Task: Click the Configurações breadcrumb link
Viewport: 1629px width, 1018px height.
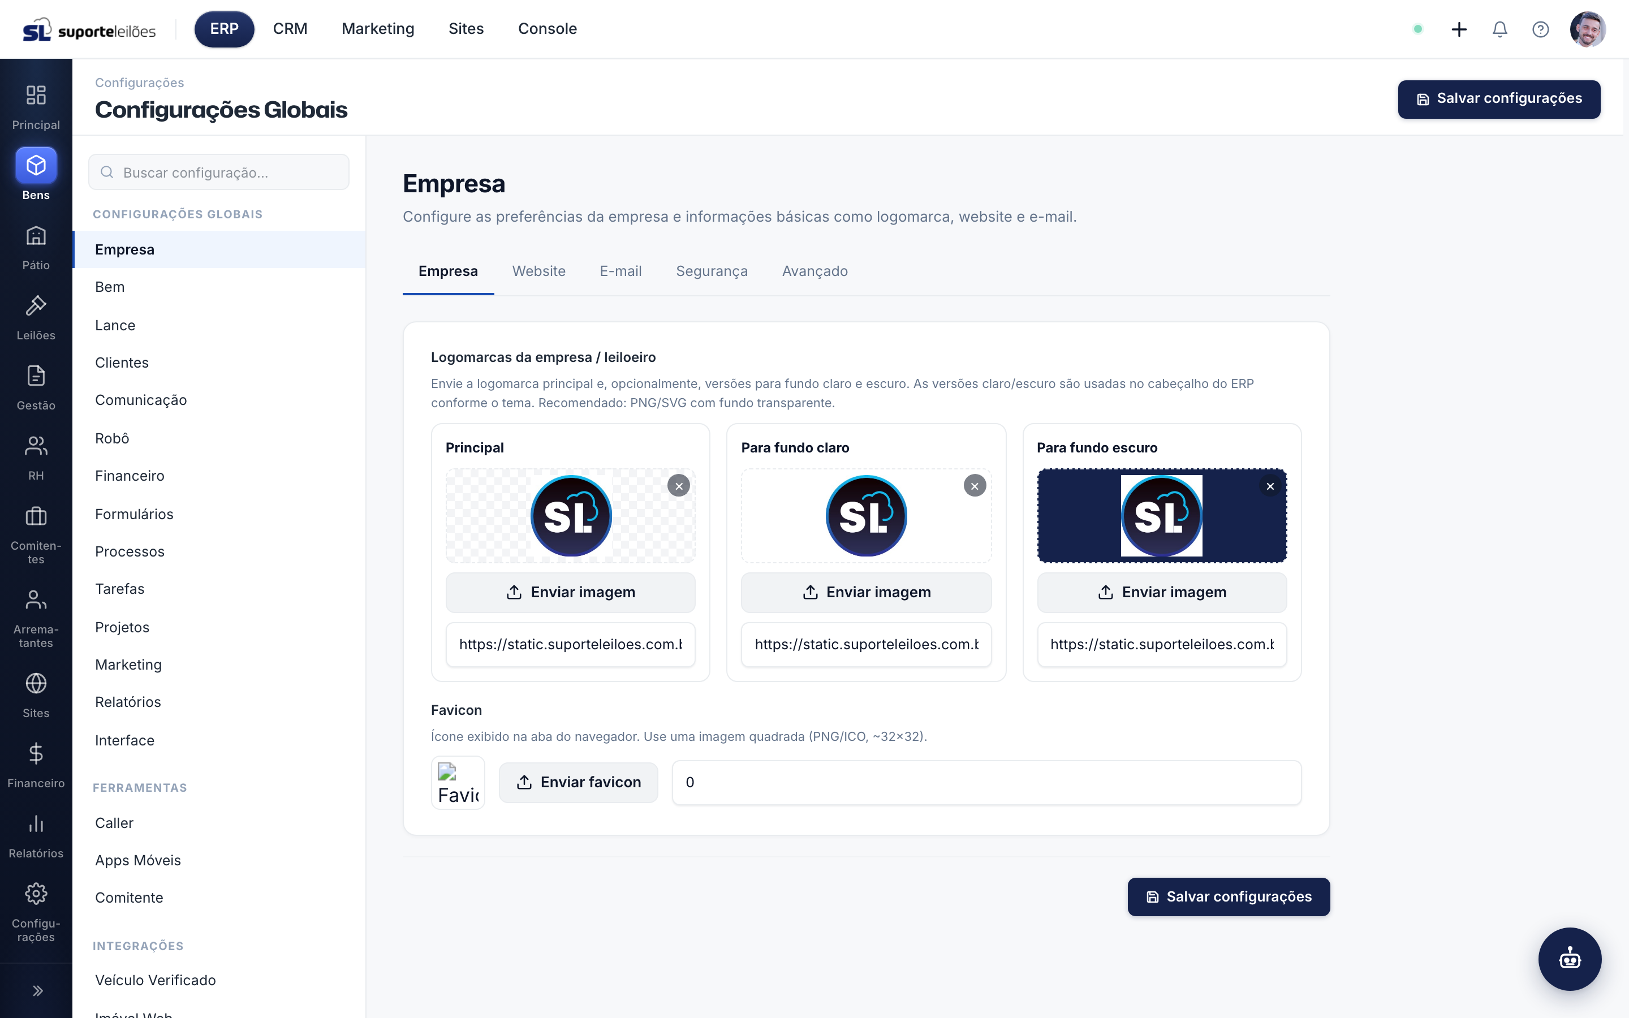Action: 139,83
